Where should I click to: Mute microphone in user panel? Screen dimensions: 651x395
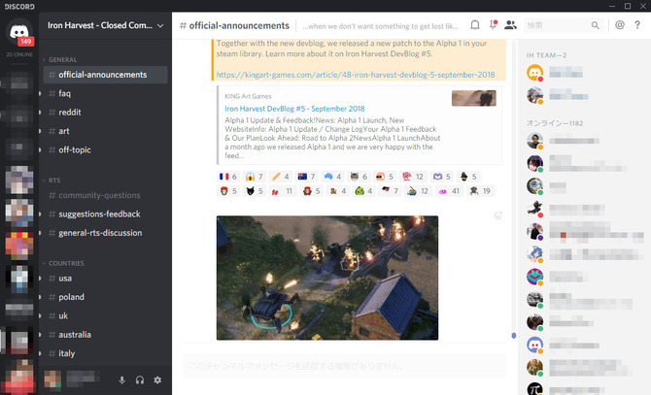pos(121,379)
